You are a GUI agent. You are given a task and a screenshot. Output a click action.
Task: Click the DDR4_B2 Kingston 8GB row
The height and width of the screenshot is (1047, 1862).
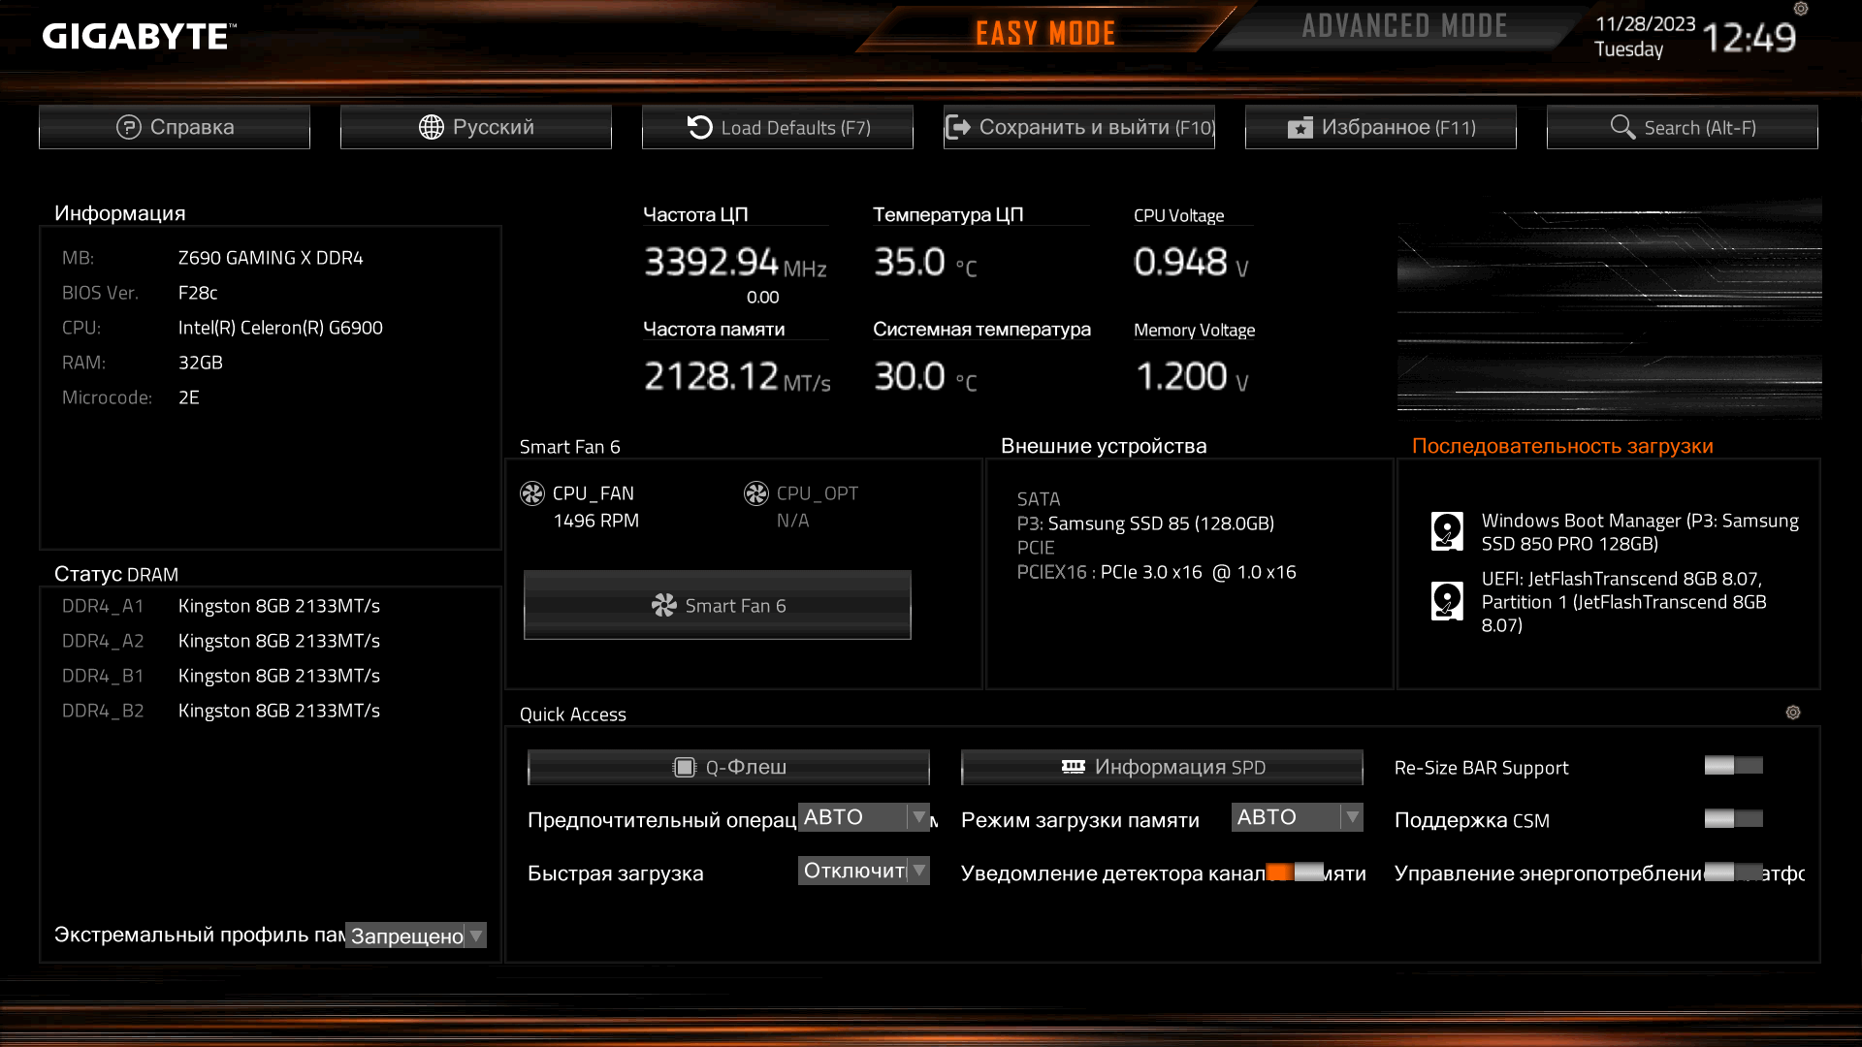(x=221, y=711)
